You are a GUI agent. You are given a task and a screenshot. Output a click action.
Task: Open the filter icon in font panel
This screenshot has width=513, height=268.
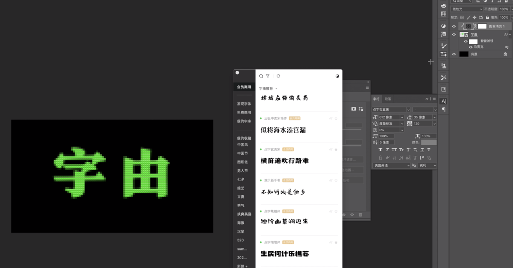(x=268, y=76)
